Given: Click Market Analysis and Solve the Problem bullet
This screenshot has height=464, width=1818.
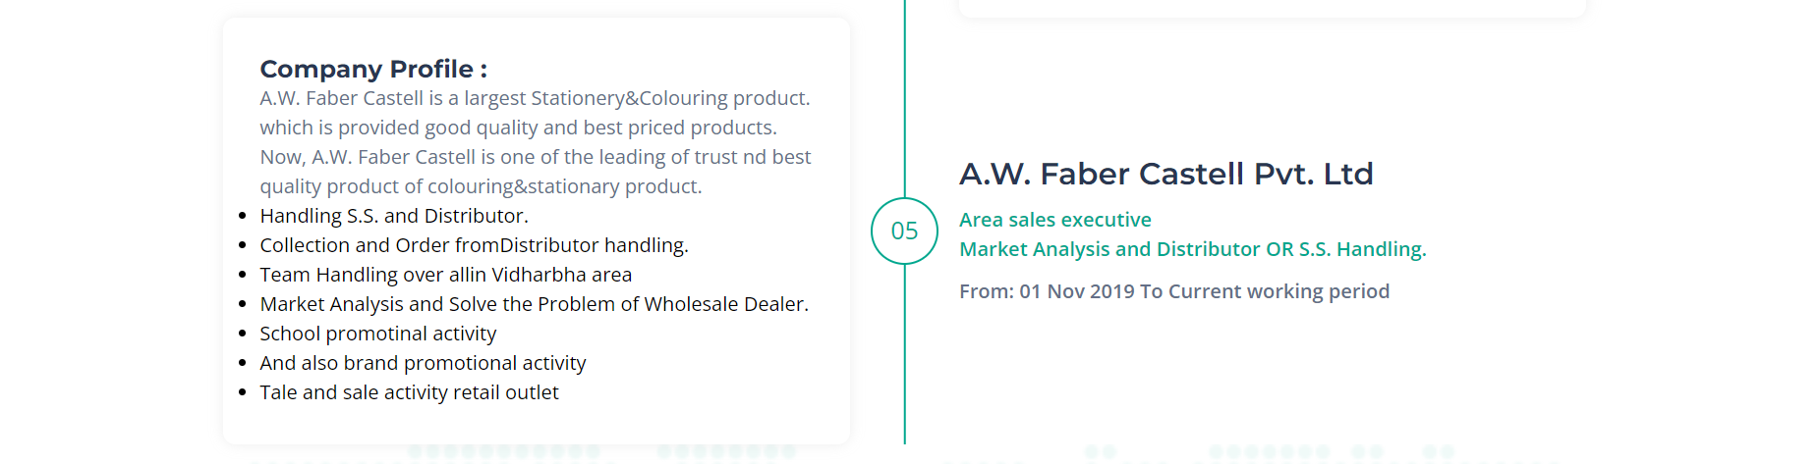Looking at the screenshot, I should click(534, 304).
